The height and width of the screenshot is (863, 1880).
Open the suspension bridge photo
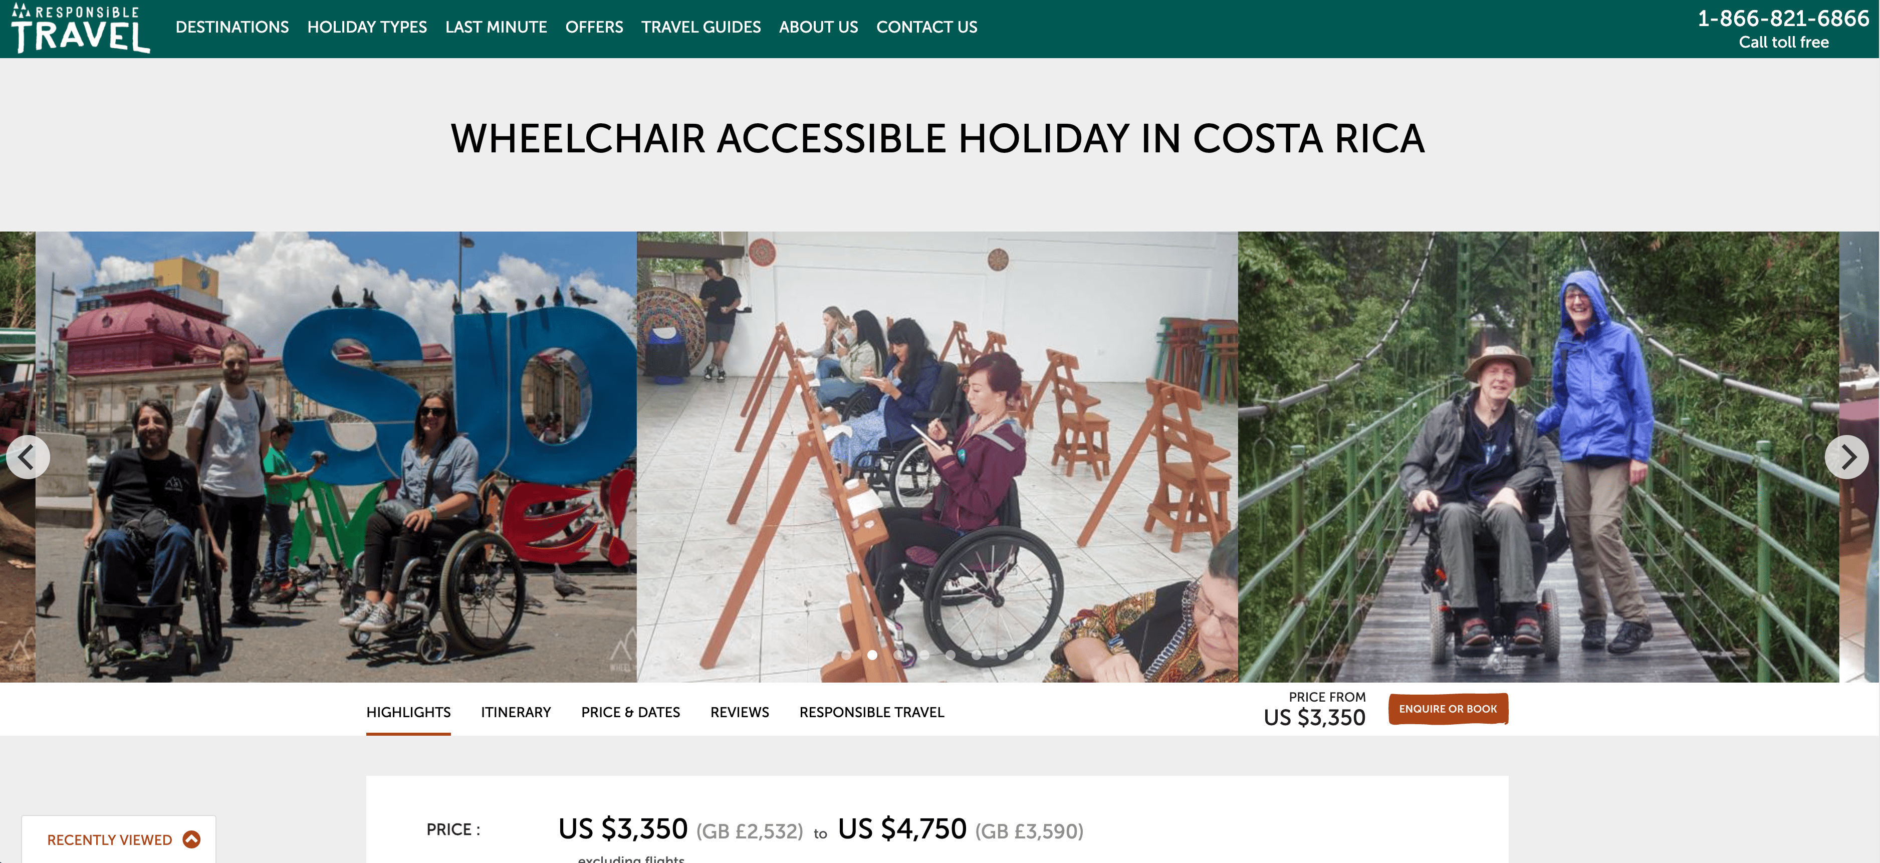point(1538,457)
